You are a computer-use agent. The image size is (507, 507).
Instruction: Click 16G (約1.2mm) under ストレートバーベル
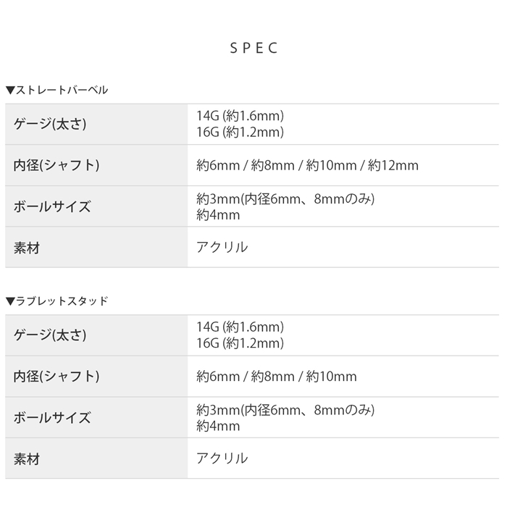(240, 132)
